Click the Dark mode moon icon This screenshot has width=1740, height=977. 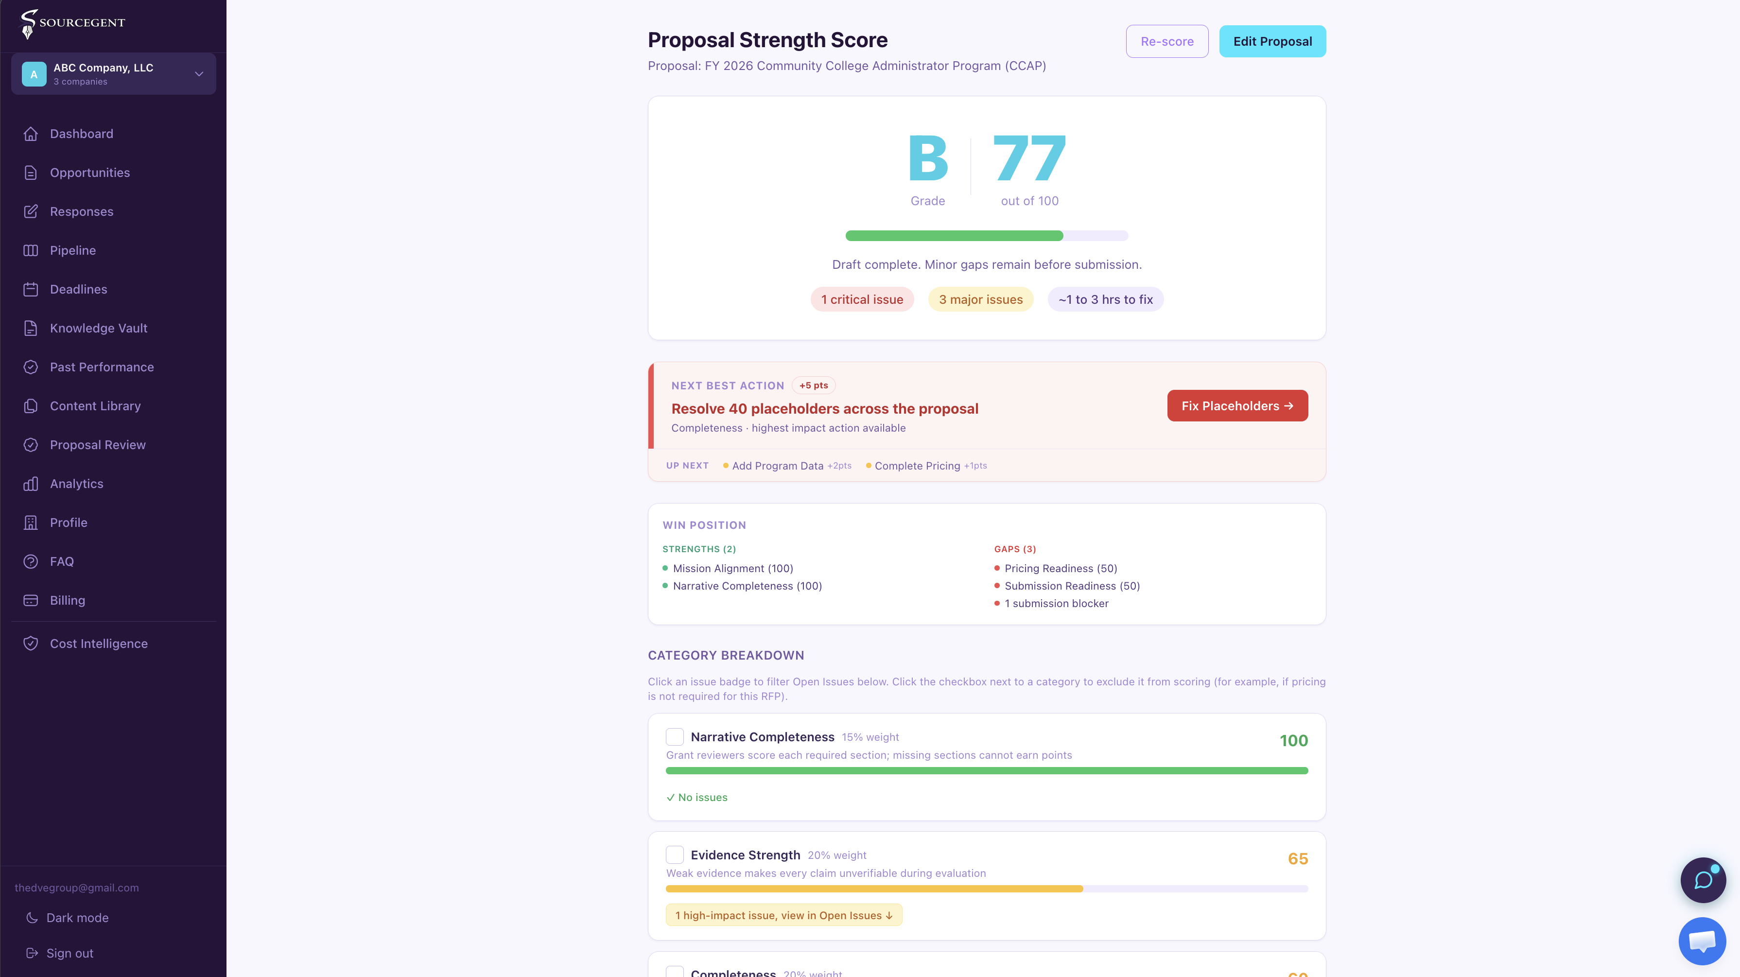tap(32, 918)
